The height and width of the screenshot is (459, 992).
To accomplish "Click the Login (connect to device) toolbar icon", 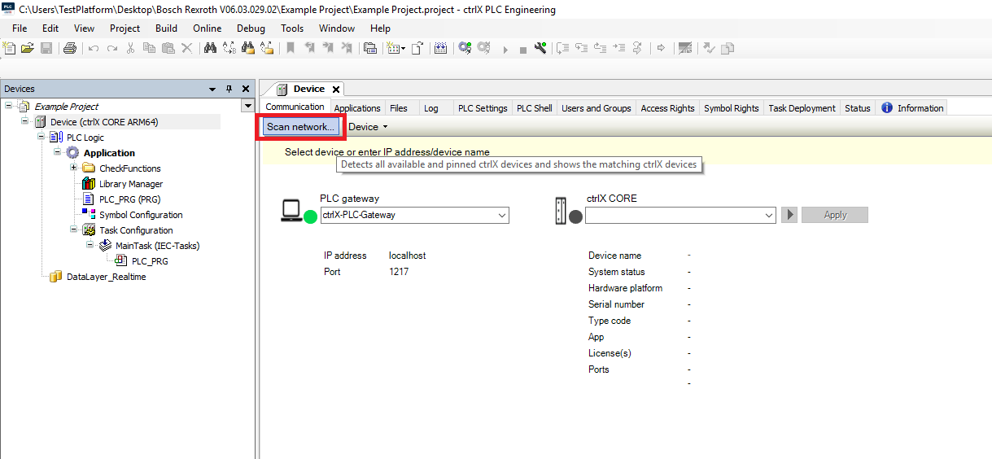I will pos(465,49).
